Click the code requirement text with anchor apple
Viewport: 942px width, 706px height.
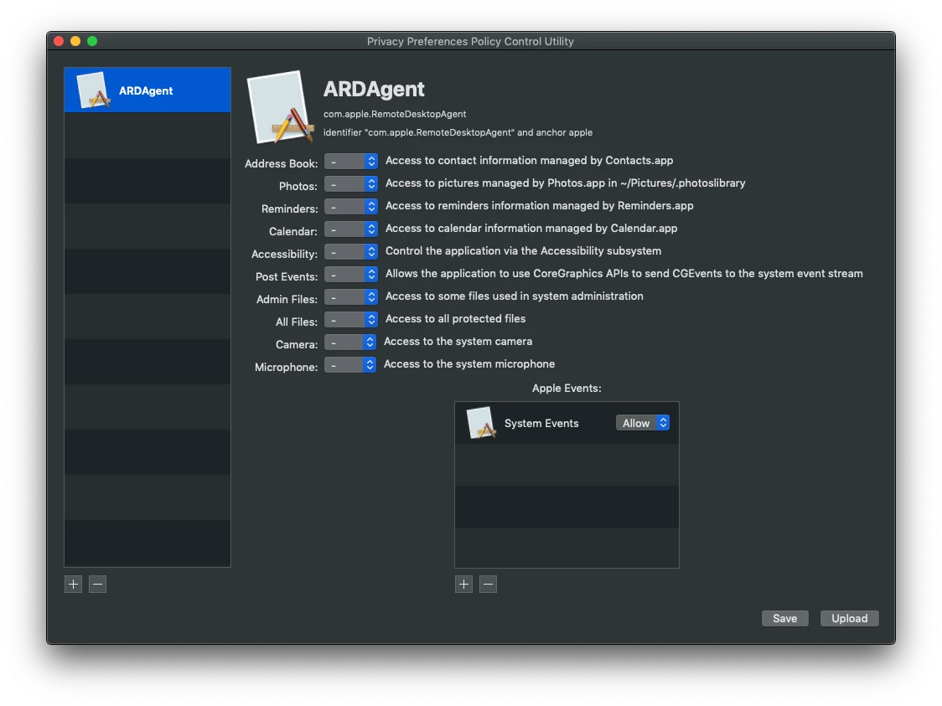coord(458,132)
